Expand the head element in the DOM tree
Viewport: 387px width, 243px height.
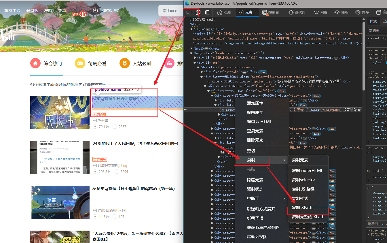tap(192, 48)
